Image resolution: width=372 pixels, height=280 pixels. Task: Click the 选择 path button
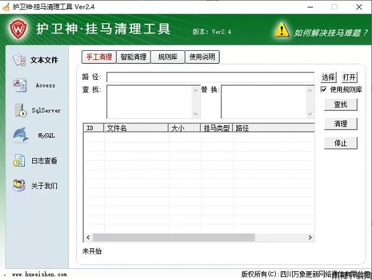[329, 77]
